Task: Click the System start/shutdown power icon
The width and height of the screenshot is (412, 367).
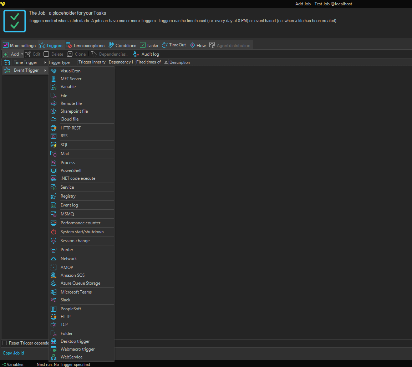Action: (54, 232)
